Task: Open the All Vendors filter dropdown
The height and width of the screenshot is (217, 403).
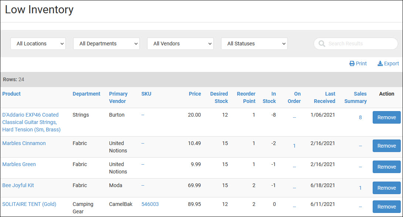Action: pyautogui.click(x=180, y=44)
